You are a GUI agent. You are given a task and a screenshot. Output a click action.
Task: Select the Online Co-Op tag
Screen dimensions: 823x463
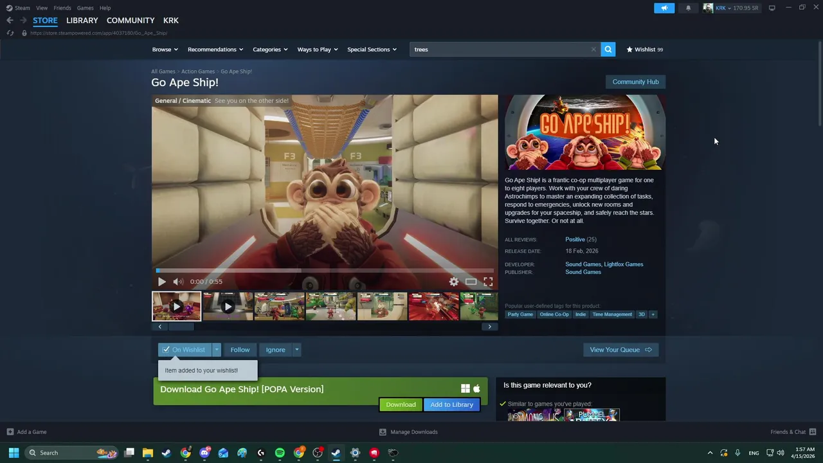pyautogui.click(x=554, y=314)
